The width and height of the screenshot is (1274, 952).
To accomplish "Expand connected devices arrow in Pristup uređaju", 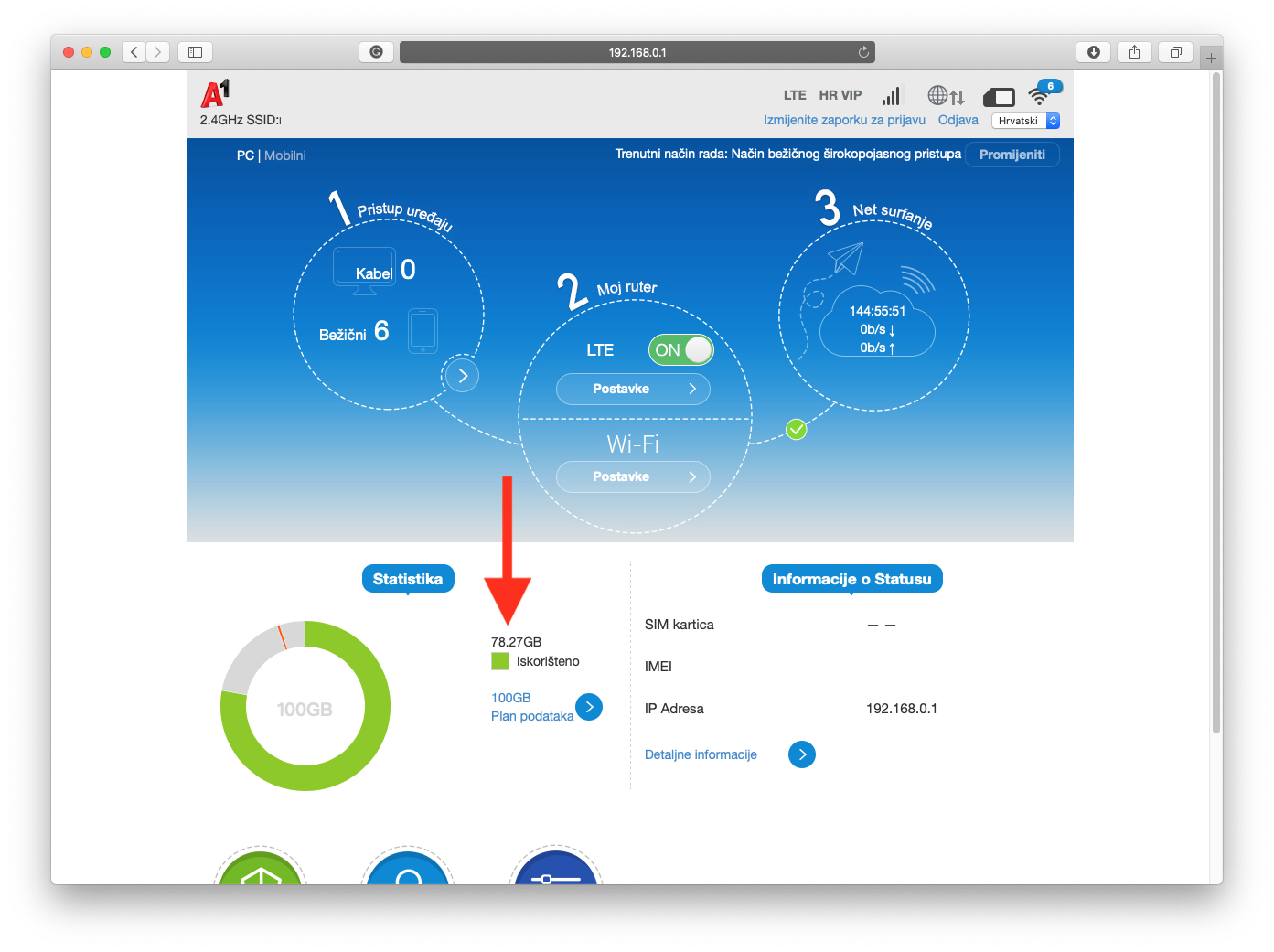I will (x=463, y=375).
